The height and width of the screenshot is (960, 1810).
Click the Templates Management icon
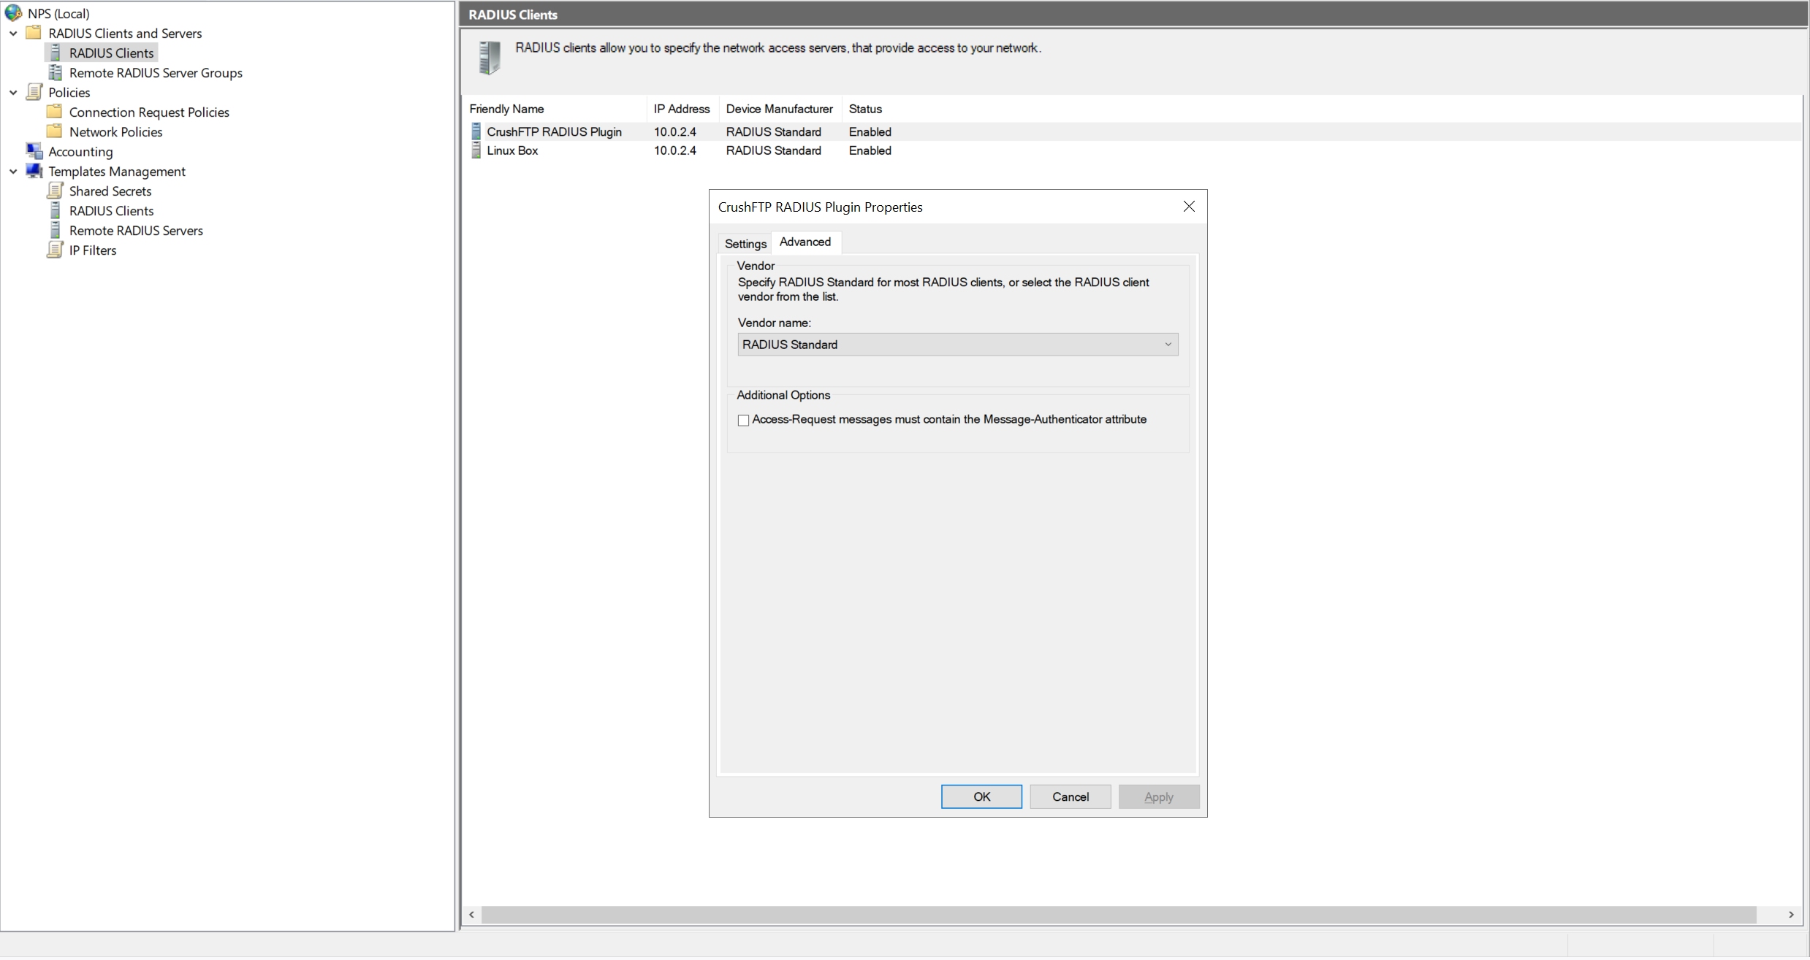coord(34,171)
